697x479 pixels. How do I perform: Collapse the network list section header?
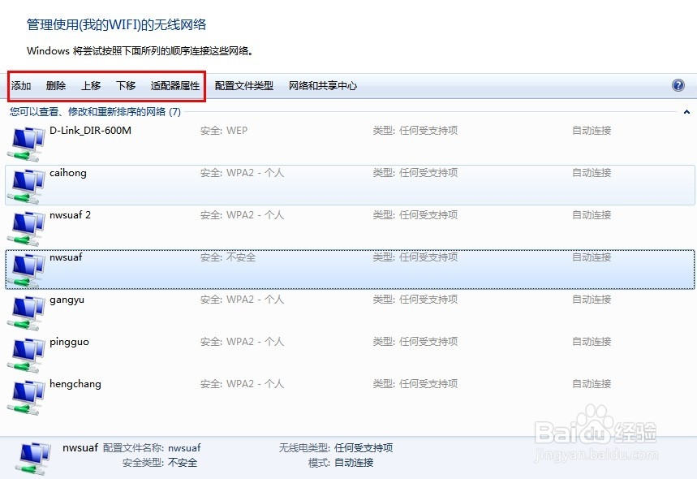tap(686, 111)
